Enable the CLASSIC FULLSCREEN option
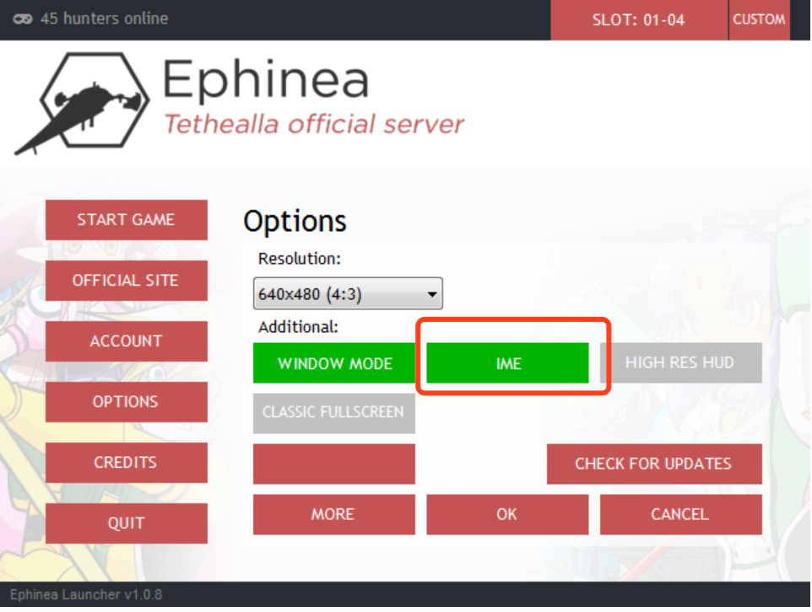 [x=334, y=413]
